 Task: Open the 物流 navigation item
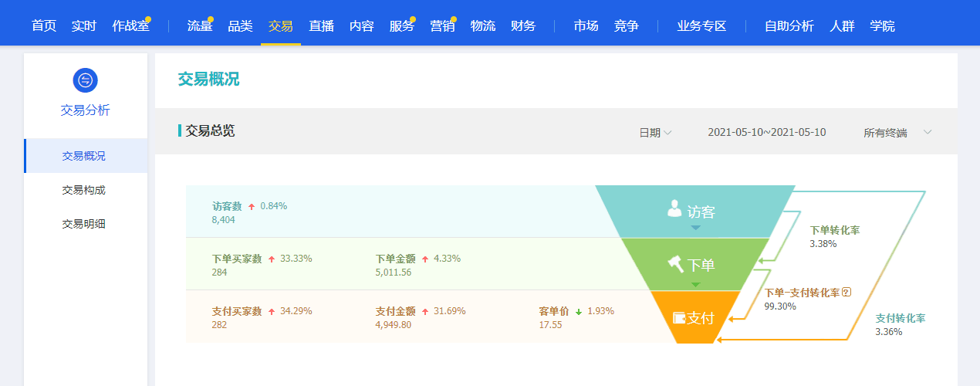point(483,25)
